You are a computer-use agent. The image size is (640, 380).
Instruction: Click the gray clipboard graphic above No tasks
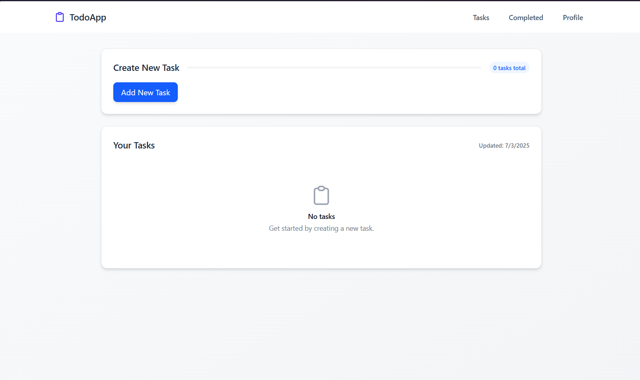(321, 195)
